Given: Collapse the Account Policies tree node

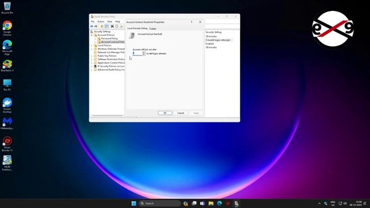Looking at the screenshot, I should point(91,35).
